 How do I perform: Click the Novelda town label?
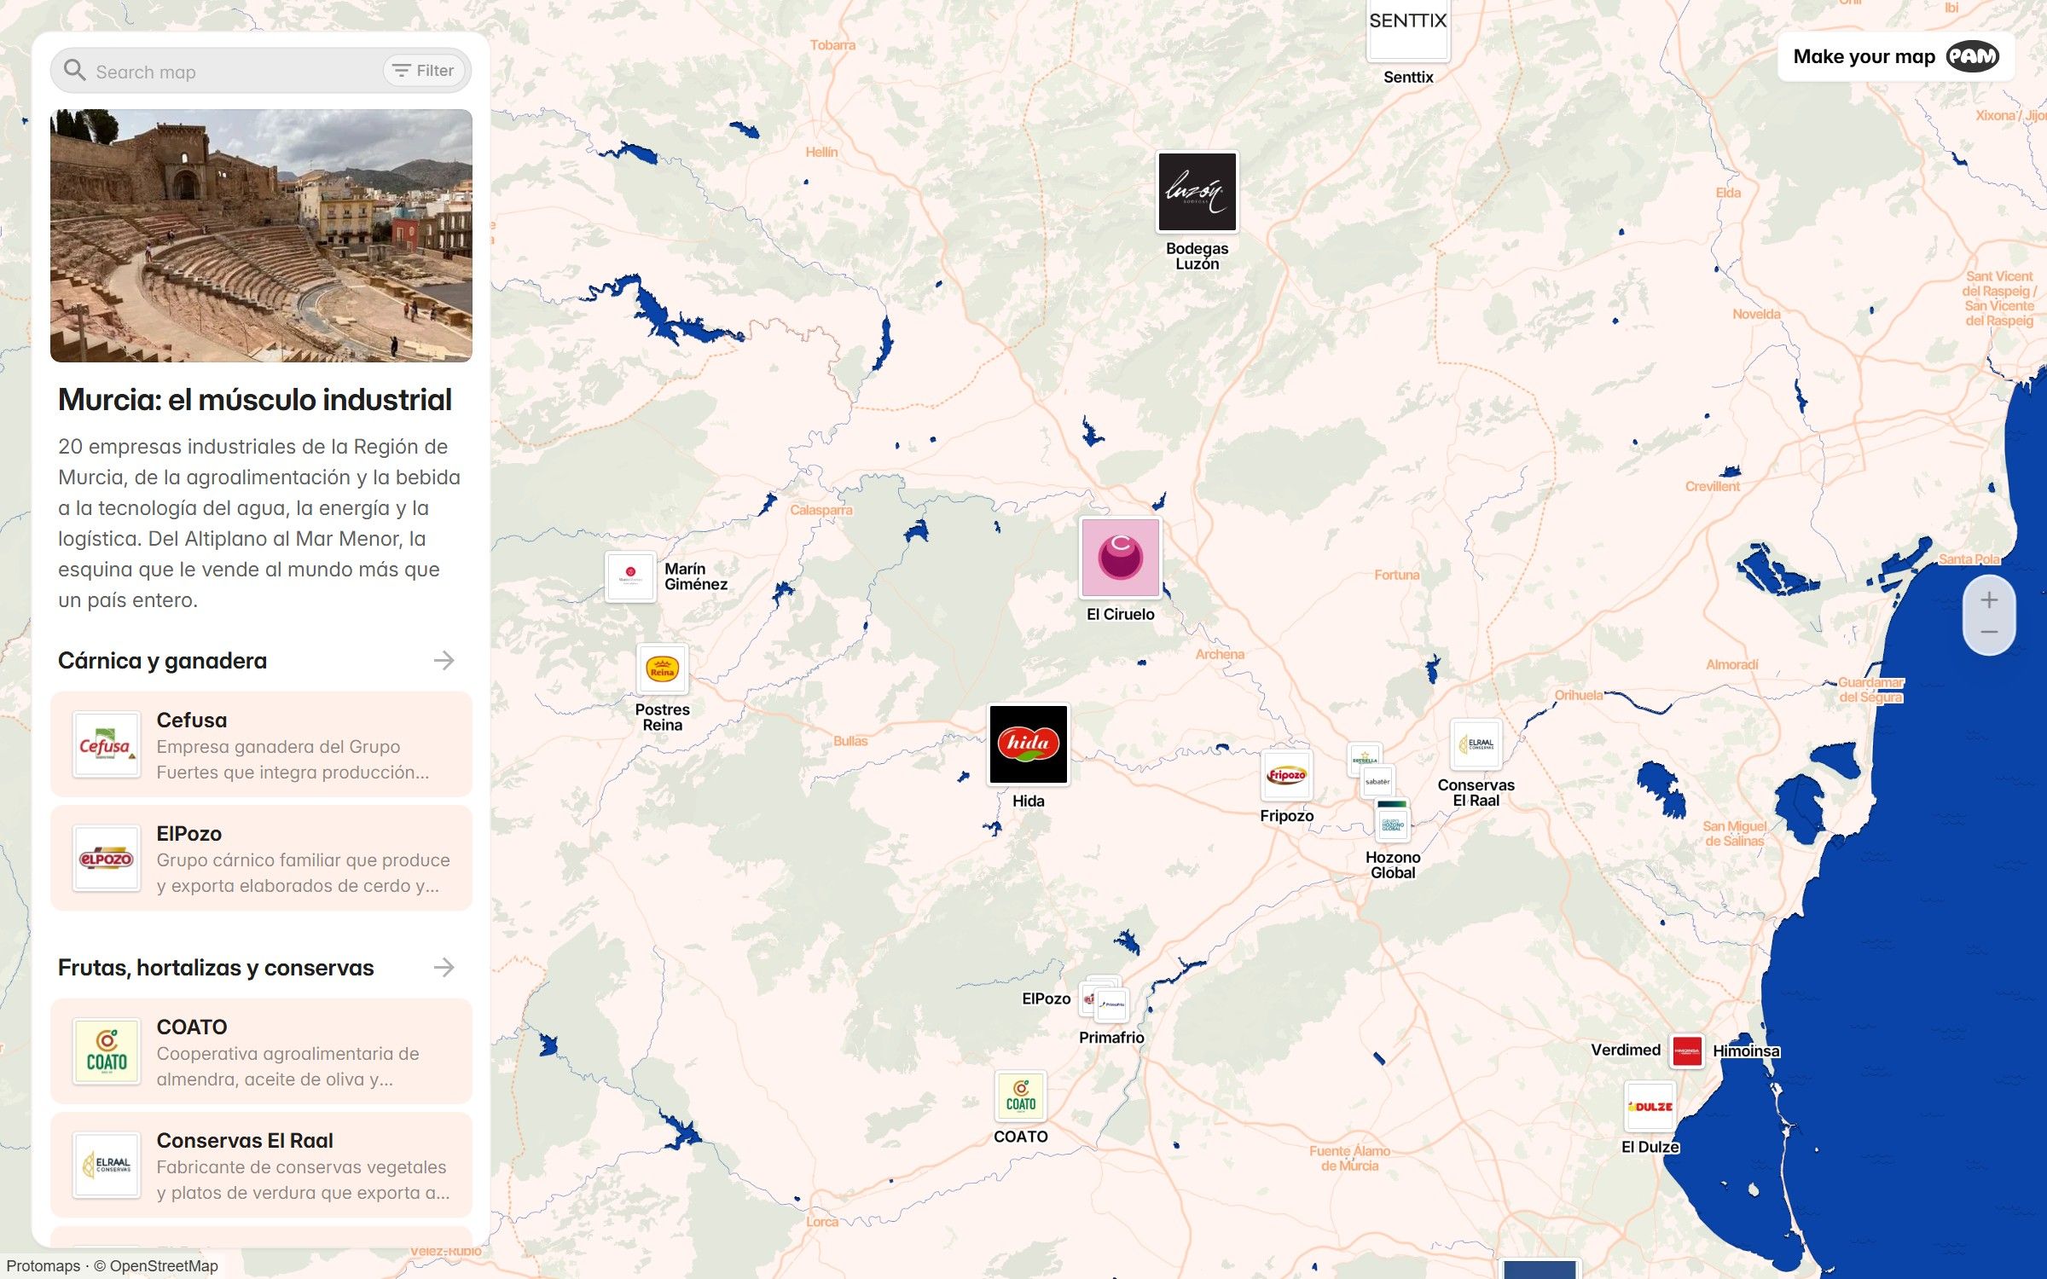pyautogui.click(x=1756, y=314)
